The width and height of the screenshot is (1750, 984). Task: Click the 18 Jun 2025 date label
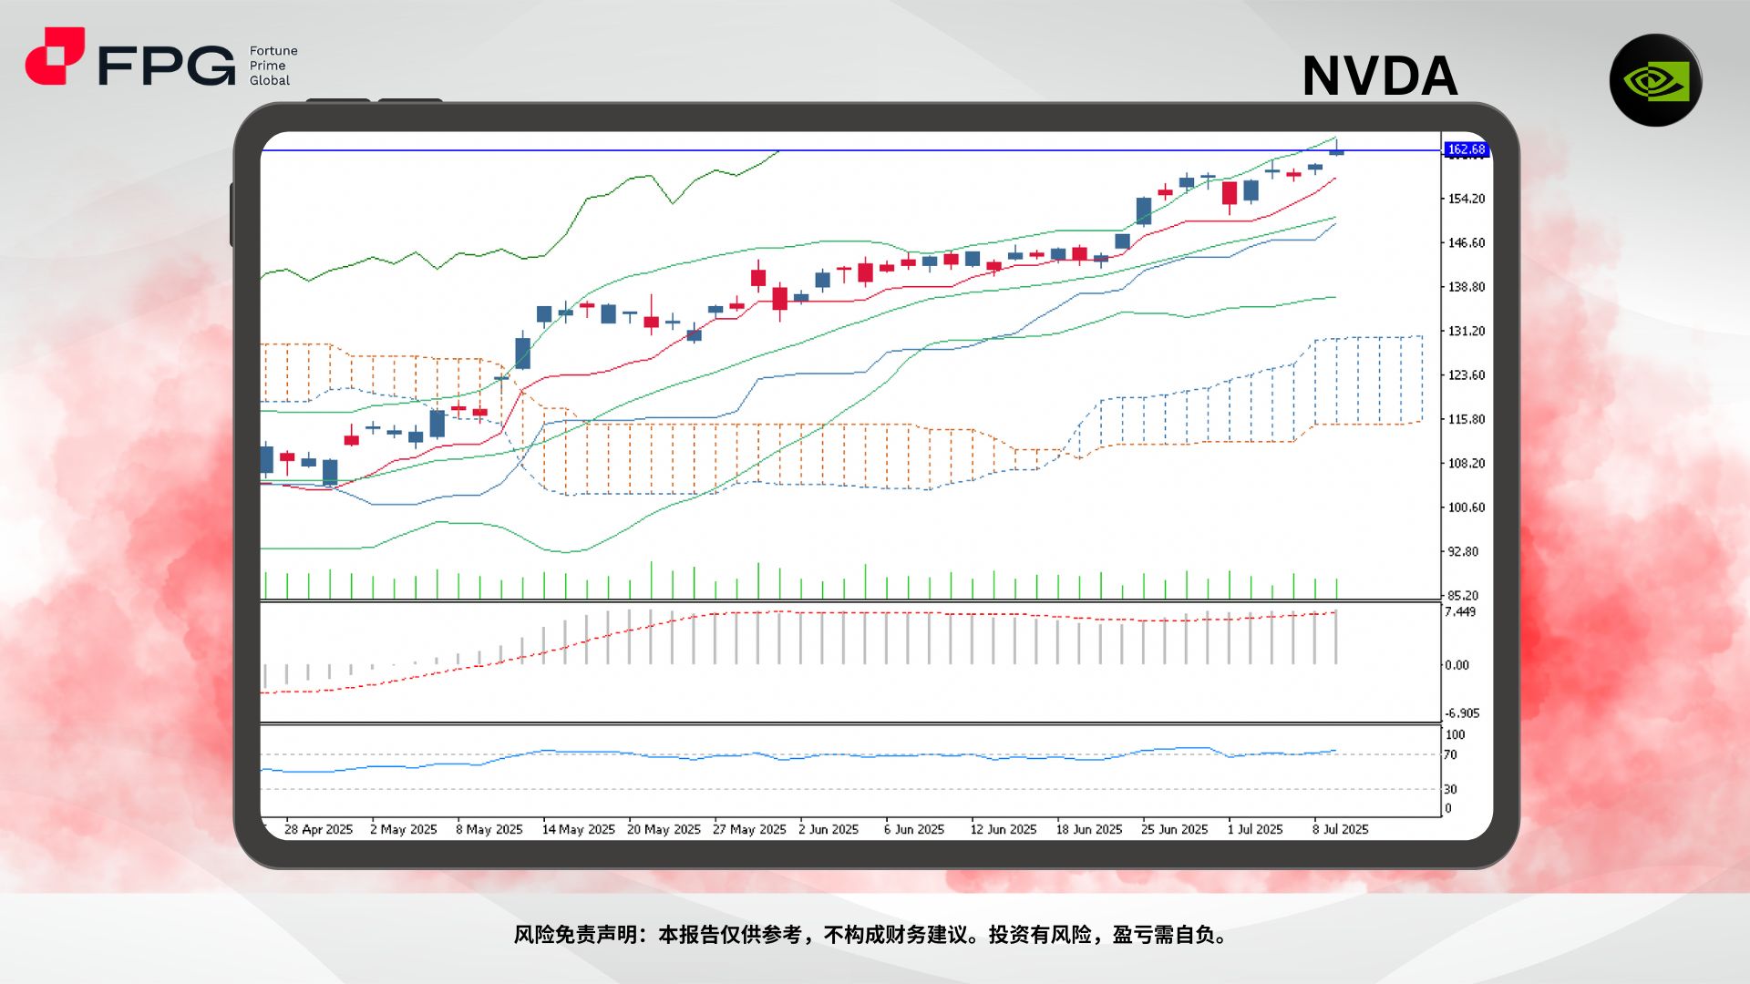coord(1089,830)
